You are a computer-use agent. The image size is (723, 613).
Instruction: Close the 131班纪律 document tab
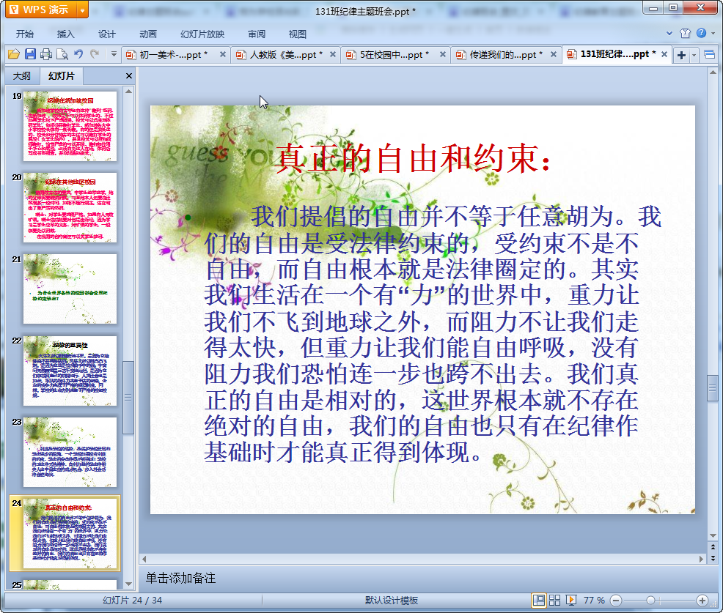(664, 54)
